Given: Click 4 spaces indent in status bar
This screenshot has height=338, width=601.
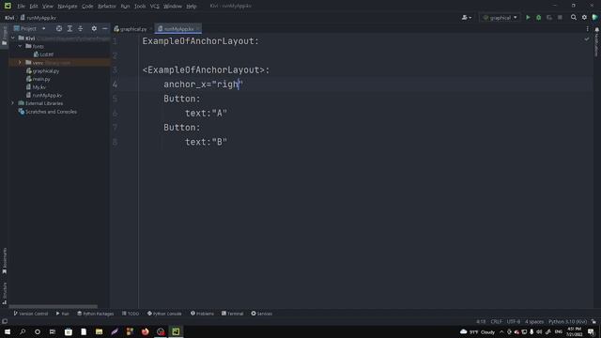Looking at the screenshot, I should tap(534, 321).
